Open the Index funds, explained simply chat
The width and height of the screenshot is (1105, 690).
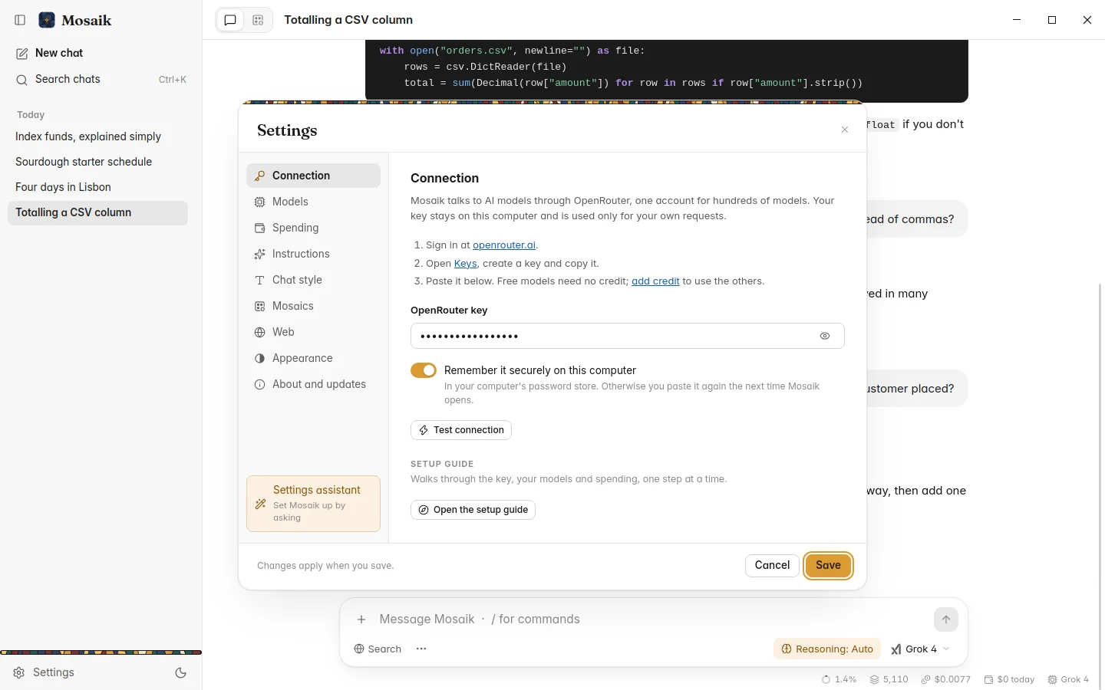point(97,136)
